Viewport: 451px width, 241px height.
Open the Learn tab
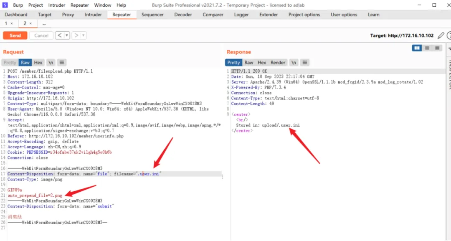pyautogui.click(x=374, y=15)
